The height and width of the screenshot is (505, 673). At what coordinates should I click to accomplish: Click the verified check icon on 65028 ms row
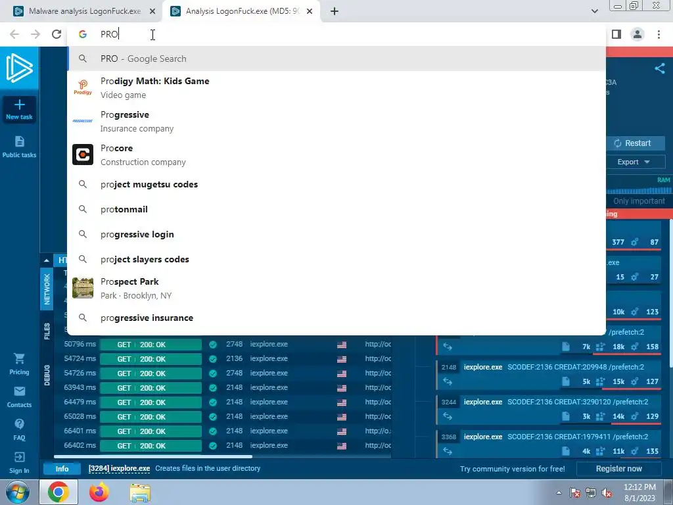pos(213,416)
